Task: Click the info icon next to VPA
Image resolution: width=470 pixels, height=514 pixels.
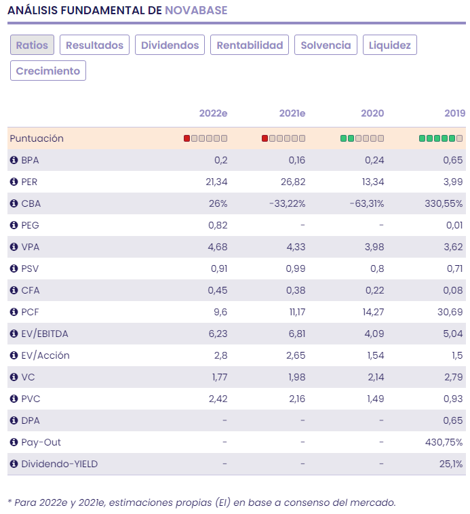Action: click(14, 247)
